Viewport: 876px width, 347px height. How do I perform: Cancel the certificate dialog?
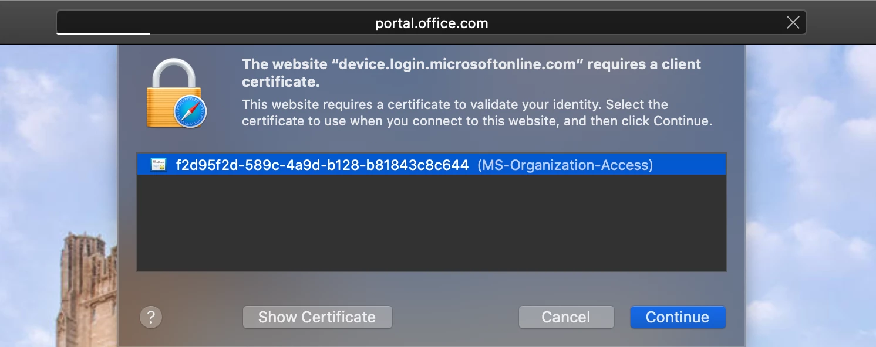pyautogui.click(x=566, y=317)
